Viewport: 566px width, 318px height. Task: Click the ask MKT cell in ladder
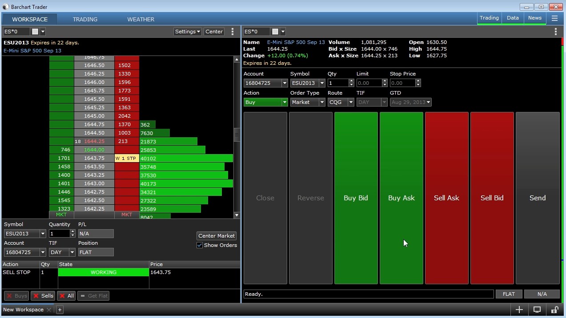coord(127,215)
